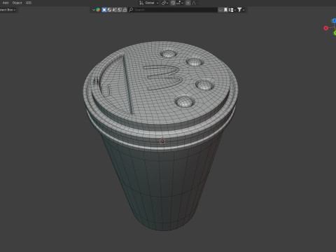
Task: Click the blue highlighted filter icon
Action: pos(104,10)
